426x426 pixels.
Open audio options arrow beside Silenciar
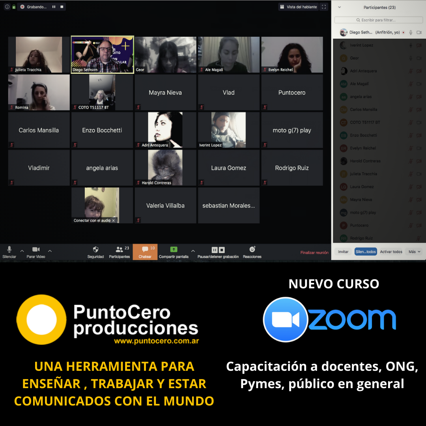[x=22, y=251]
